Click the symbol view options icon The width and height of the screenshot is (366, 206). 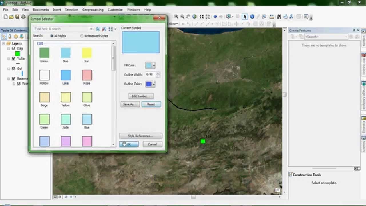tap(111, 29)
